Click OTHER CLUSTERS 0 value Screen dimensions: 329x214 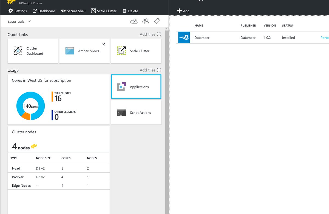click(56, 117)
